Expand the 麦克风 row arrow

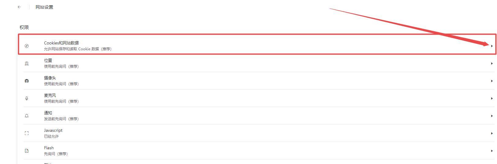[x=492, y=98]
